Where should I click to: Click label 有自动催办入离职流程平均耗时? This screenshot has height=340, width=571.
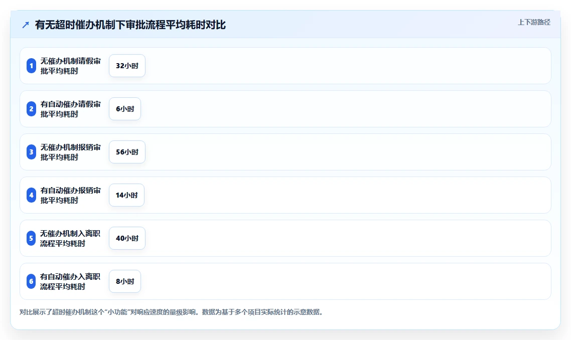pos(70,281)
